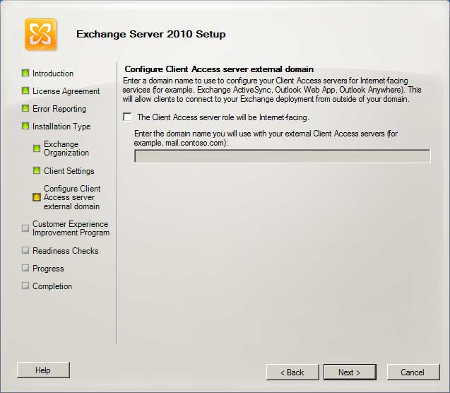
Task: Click the green Installation Type step indicator
Action: pyautogui.click(x=25, y=126)
